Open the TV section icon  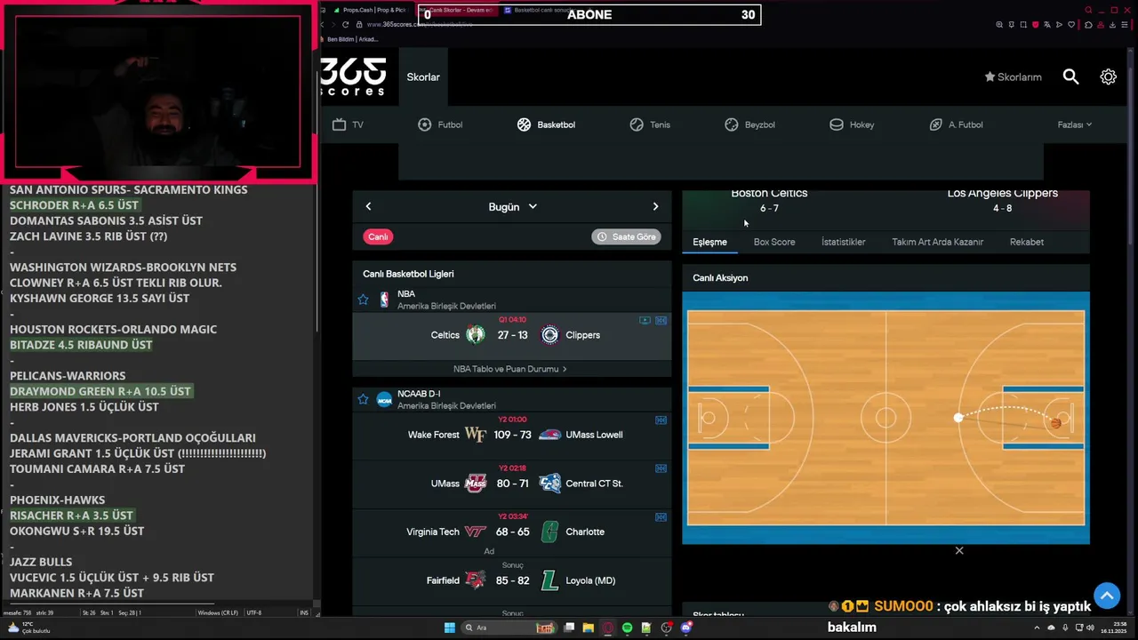[339, 124]
